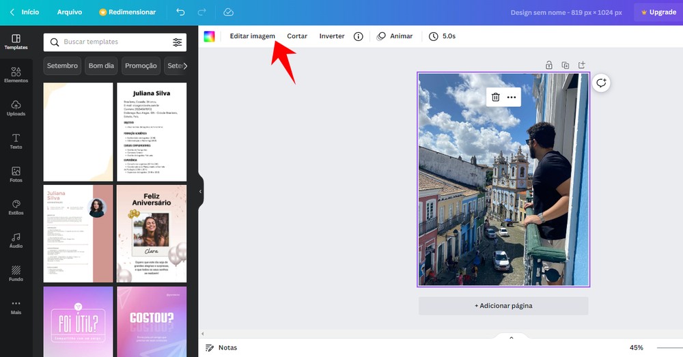The image size is (683, 357).
Task: Click the lock page icon
Action: [x=549, y=65]
